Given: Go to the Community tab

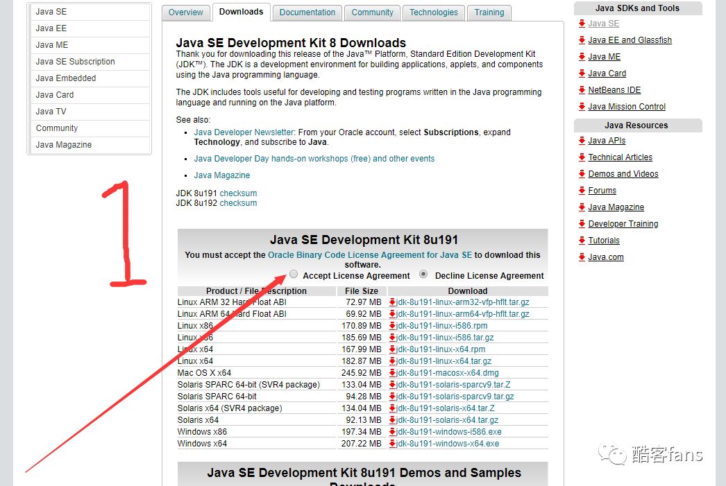Looking at the screenshot, I should (x=372, y=12).
